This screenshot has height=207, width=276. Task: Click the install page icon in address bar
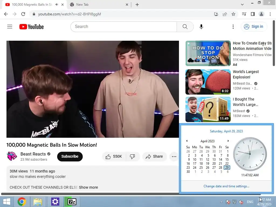pos(216,14)
